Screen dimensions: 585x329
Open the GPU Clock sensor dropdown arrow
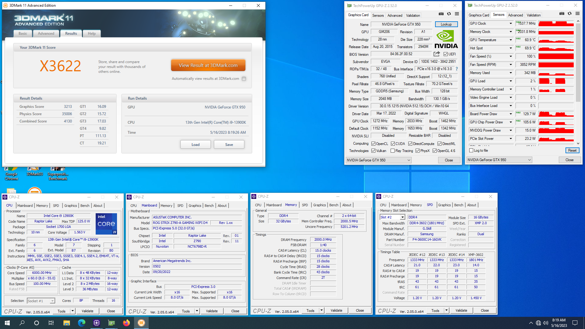(511, 23)
